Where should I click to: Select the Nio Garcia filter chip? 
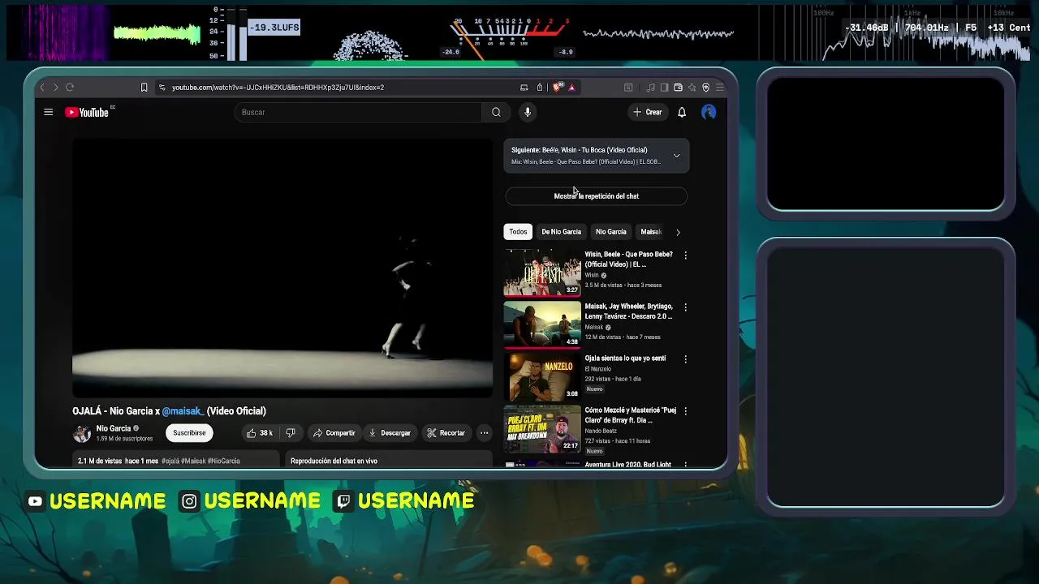click(x=611, y=232)
